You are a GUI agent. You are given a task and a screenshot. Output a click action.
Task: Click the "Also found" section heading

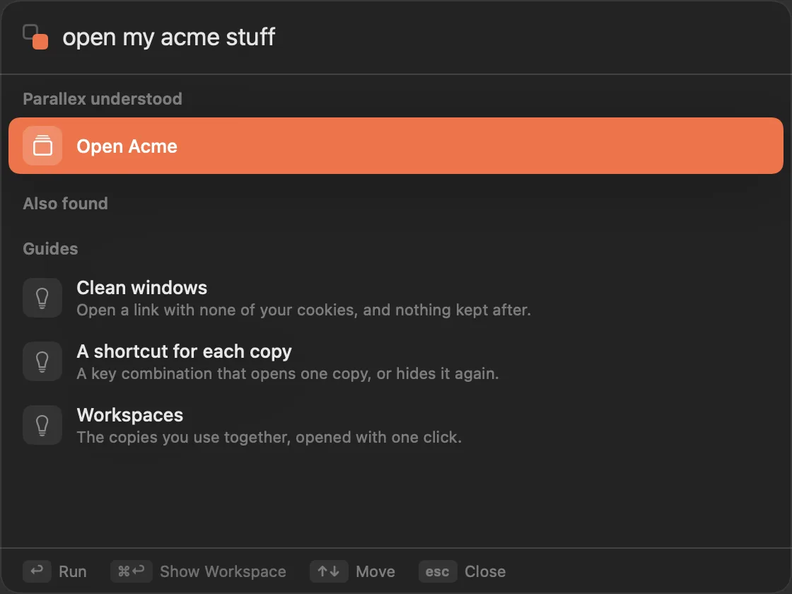coord(65,204)
